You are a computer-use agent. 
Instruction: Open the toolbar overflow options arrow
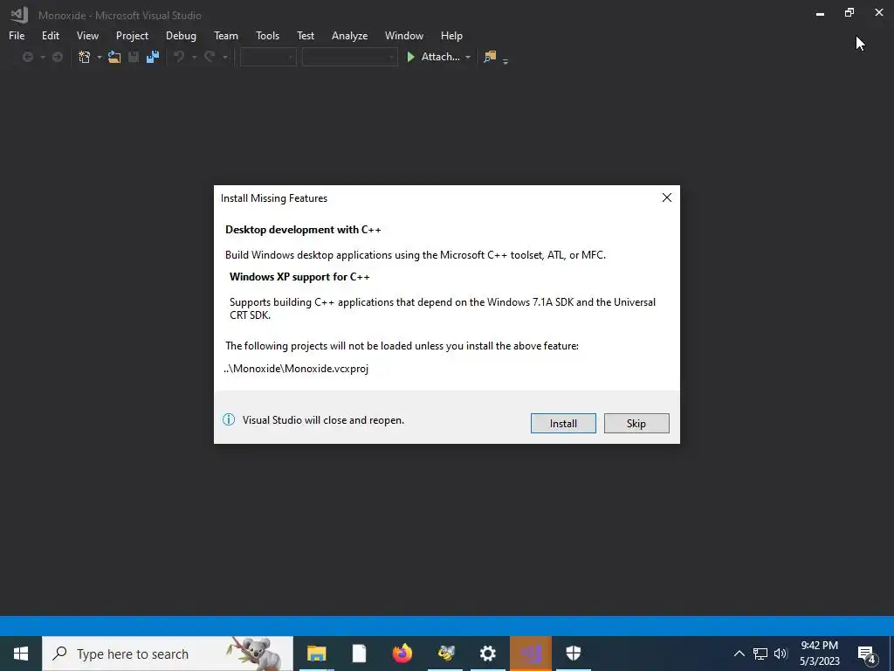point(505,60)
